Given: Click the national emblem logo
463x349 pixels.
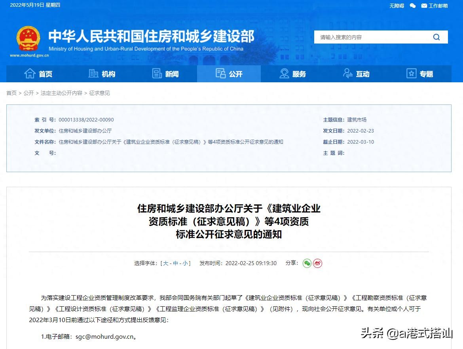Looking at the screenshot, I should tap(28, 39).
